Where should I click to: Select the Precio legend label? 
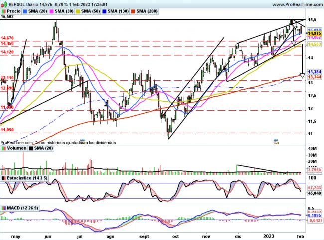[14, 10]
